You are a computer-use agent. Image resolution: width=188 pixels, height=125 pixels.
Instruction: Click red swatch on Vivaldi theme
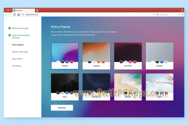pyautogui.click(x=72, y=62)
